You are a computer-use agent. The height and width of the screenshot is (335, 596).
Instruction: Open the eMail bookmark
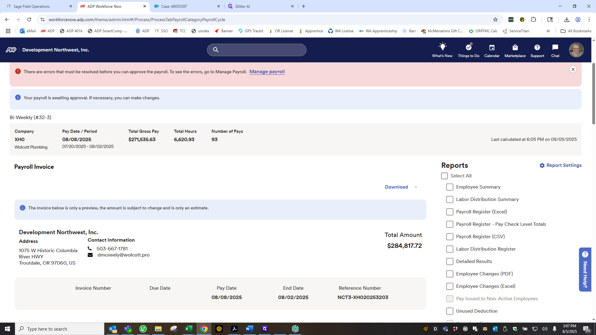click(x=28, y=31)
